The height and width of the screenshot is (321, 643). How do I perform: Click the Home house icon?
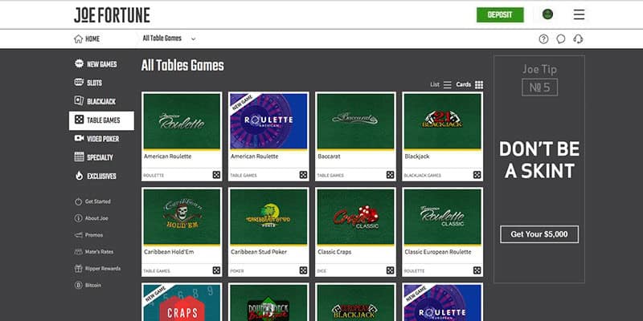pyautogui.click(x=78, y=39)
